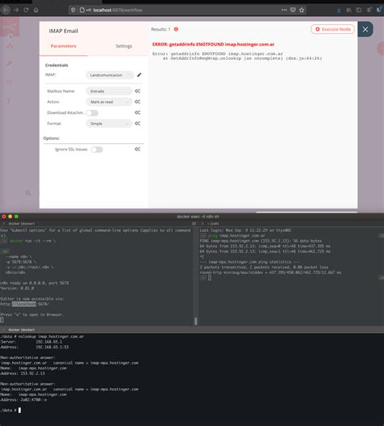The width and height of the screenshot is (384, 426).
Task: Expand the IMAP credentials dropdown
Action: (109, 75)
